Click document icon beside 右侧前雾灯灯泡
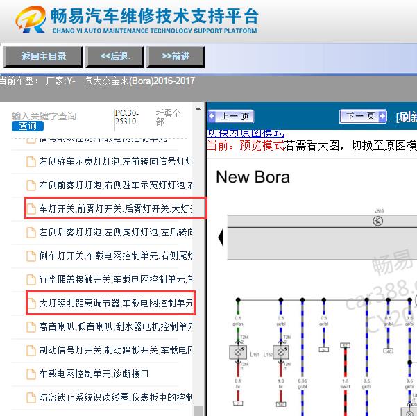This screenshot has height=416, width=417. pyautogui.click(x=31, y=185)
